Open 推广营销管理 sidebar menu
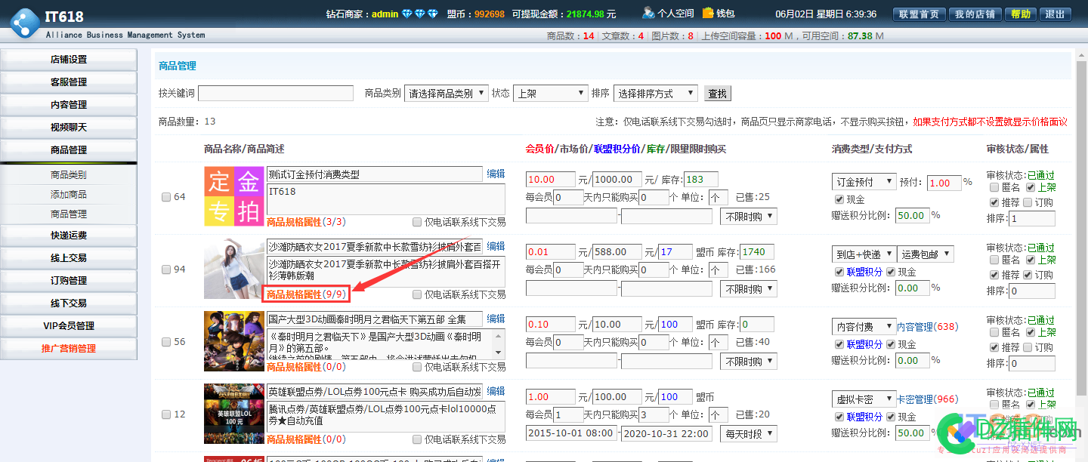 point(69,349)
